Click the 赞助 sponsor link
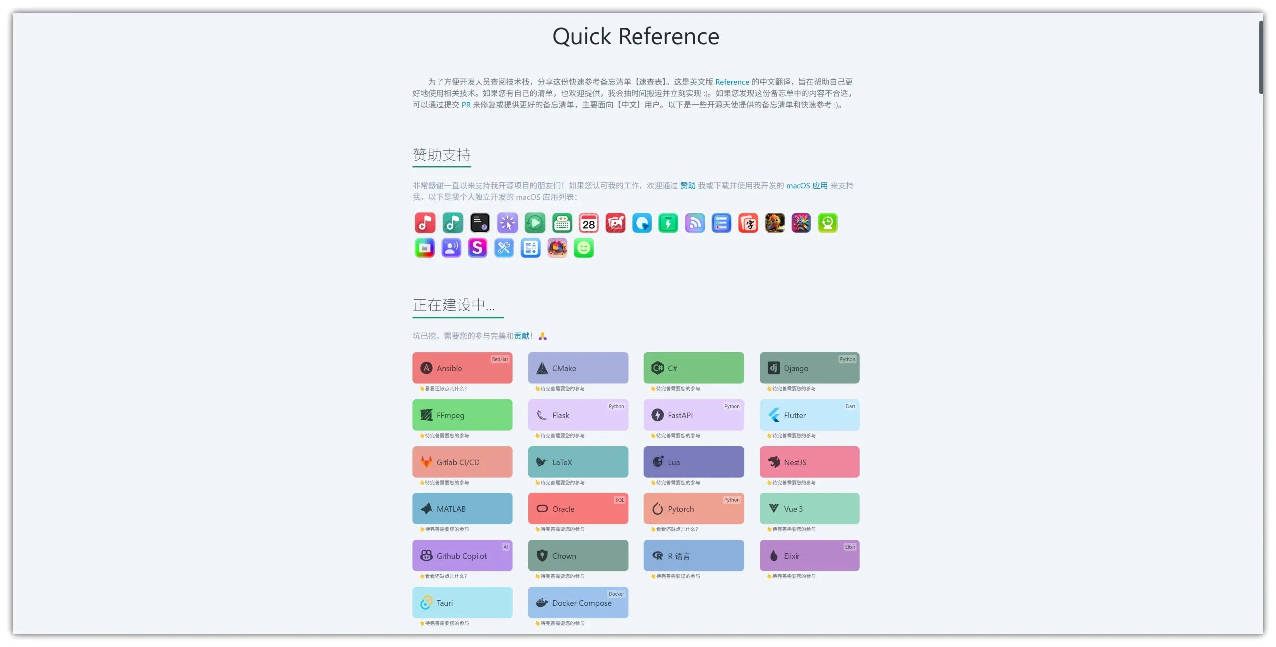Screen dimensions: 1276x647 pos(688,185)
